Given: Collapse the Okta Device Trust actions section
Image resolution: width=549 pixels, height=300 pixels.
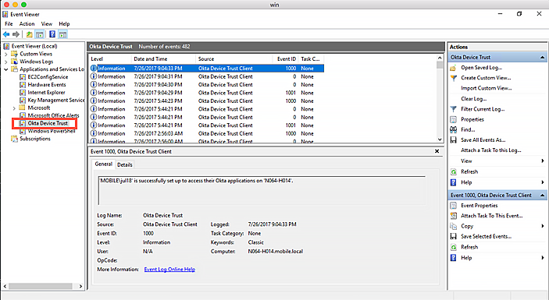Looking at the screenshot, I should tap(542, 58).
